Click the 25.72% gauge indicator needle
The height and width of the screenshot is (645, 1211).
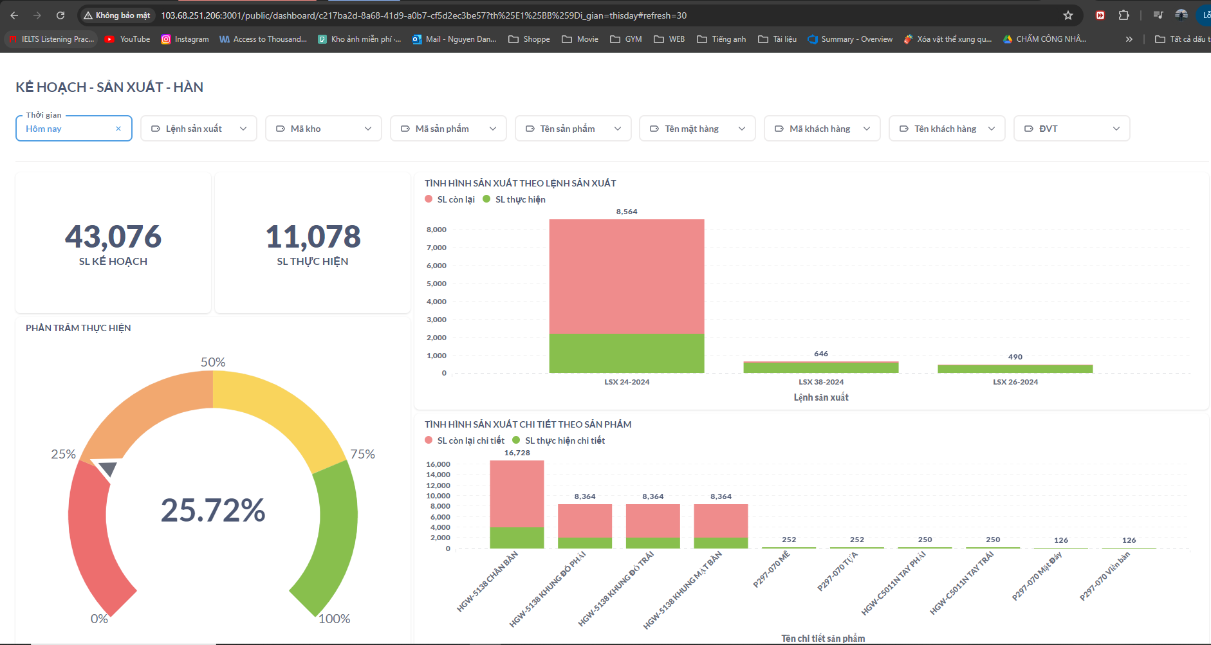tap(107, 468)
